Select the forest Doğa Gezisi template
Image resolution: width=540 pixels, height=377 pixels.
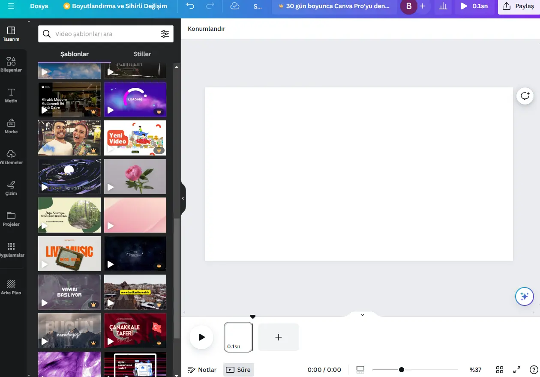tap(69, 215)
